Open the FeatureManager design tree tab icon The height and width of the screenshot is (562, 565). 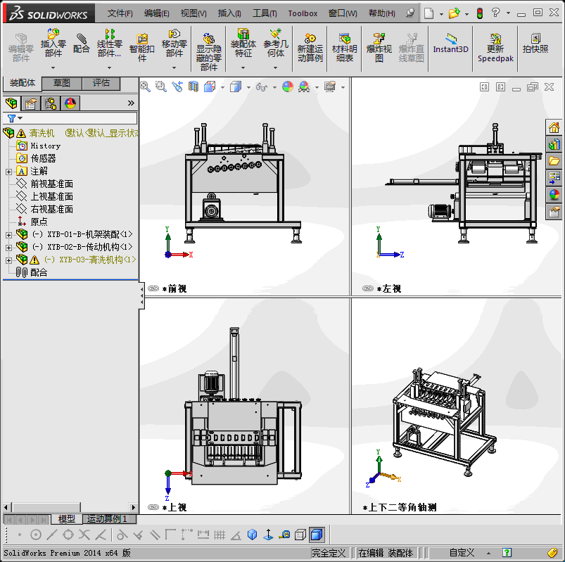(11, 103)
